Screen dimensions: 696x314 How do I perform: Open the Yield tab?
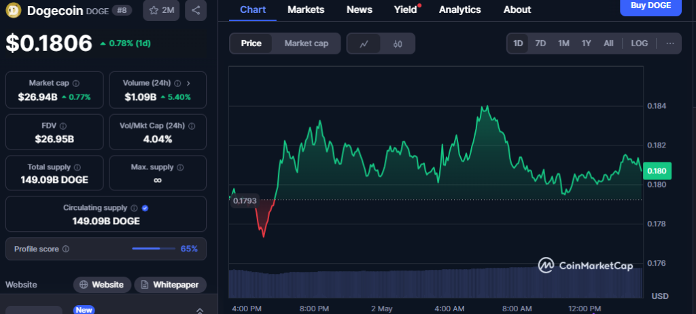405,10
